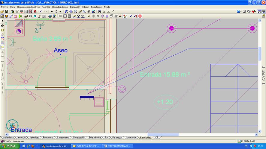The height and width of the screenshot is (149, 266).
Task: Click the blue checkmark icon
Action: pos(131,16)
